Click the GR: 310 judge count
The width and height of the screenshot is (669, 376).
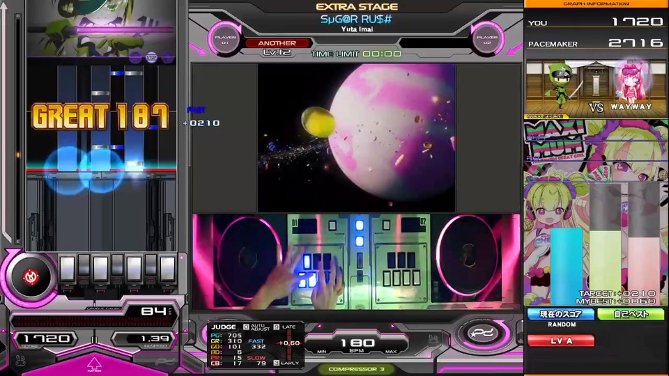[x=226, y=341]
